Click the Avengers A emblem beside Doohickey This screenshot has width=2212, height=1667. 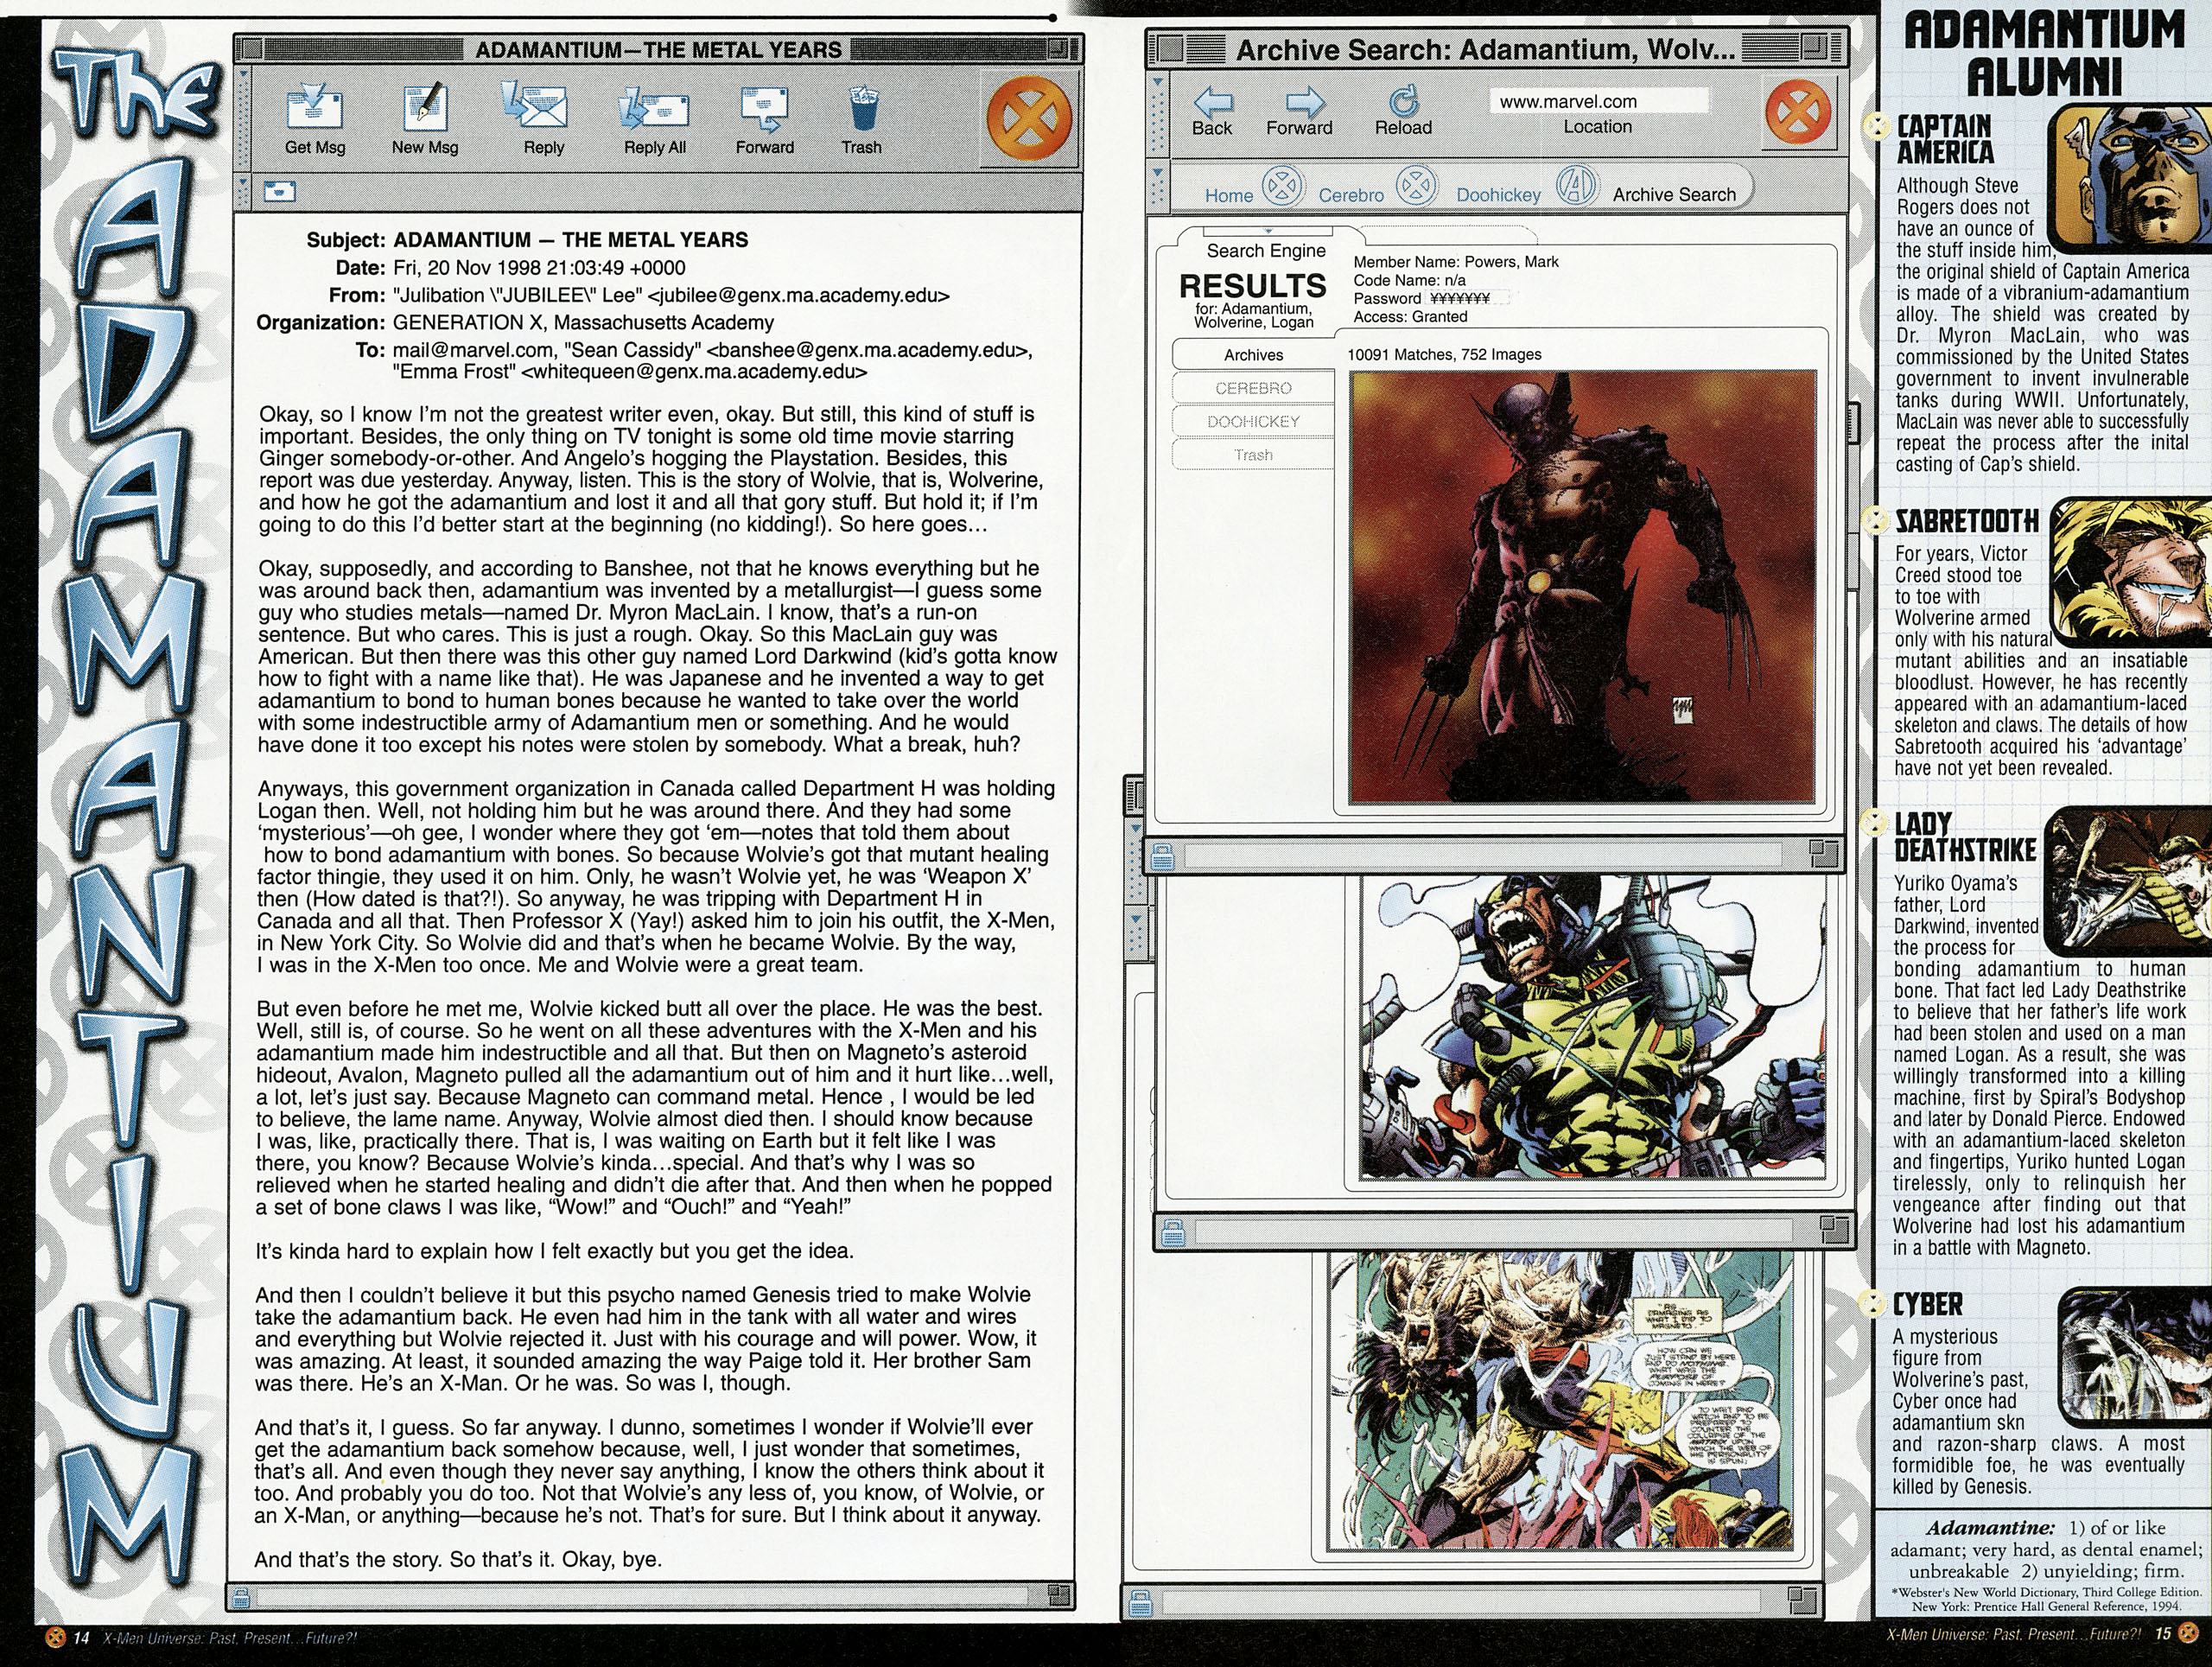click(1576, 185)
